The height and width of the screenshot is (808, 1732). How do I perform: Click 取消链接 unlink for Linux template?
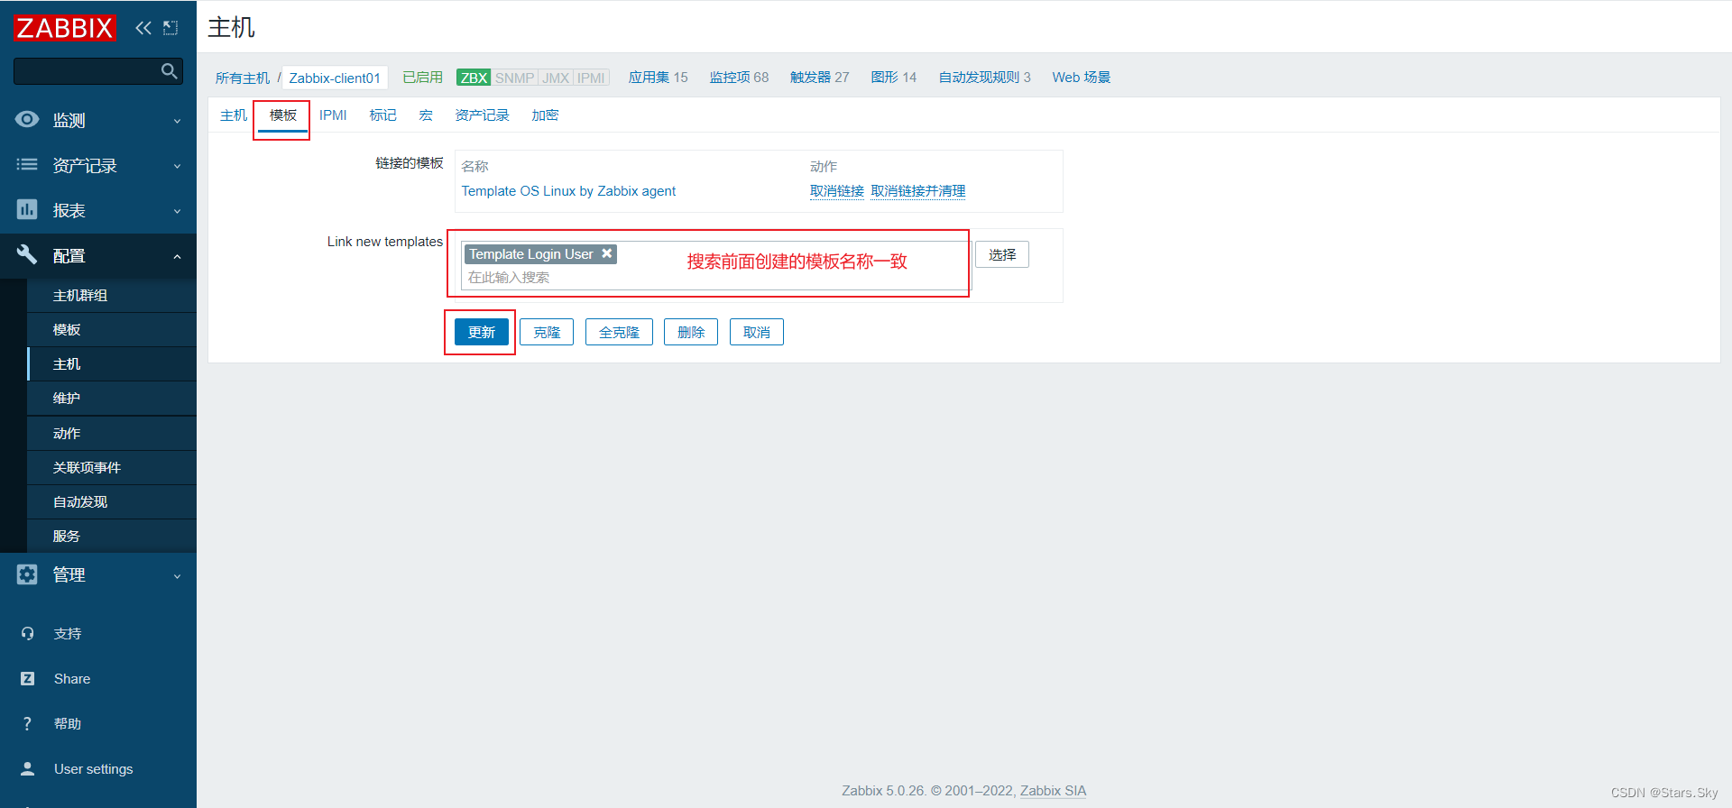point(836,191)
